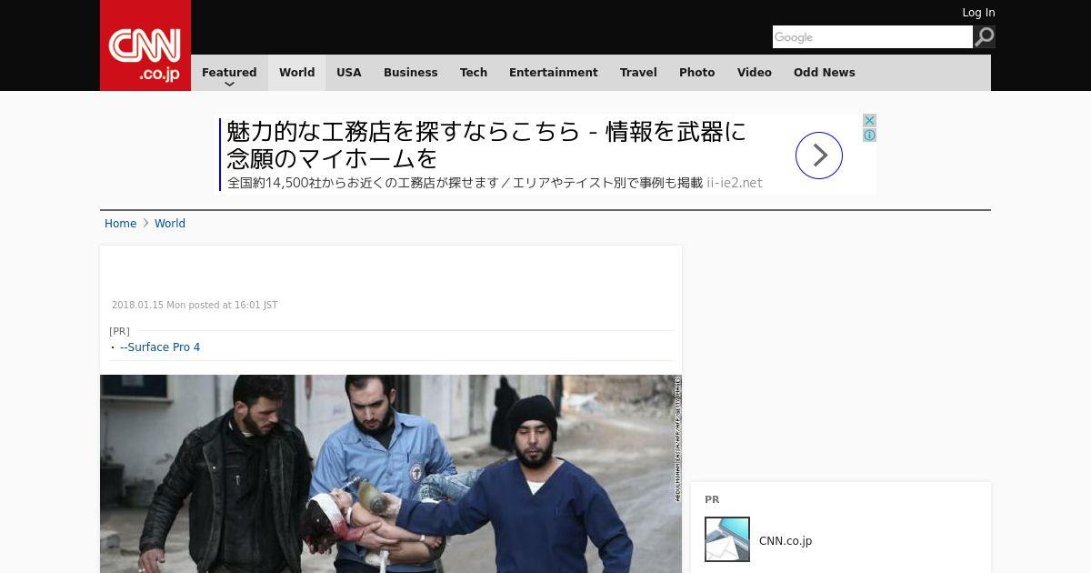This screenshot has height=573, width=1091.
Task: Open the Video section
Action: 755,73
